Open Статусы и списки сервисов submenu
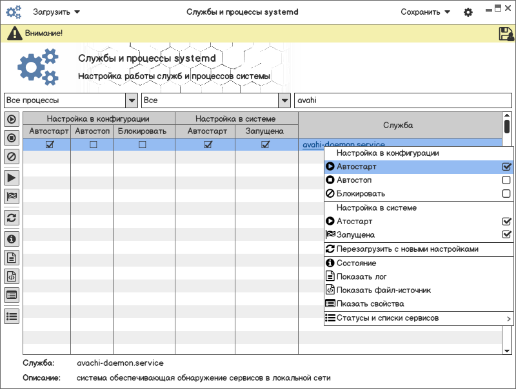Screen dimensions: 516x389 pyautogui.click(x=387, y=318)
